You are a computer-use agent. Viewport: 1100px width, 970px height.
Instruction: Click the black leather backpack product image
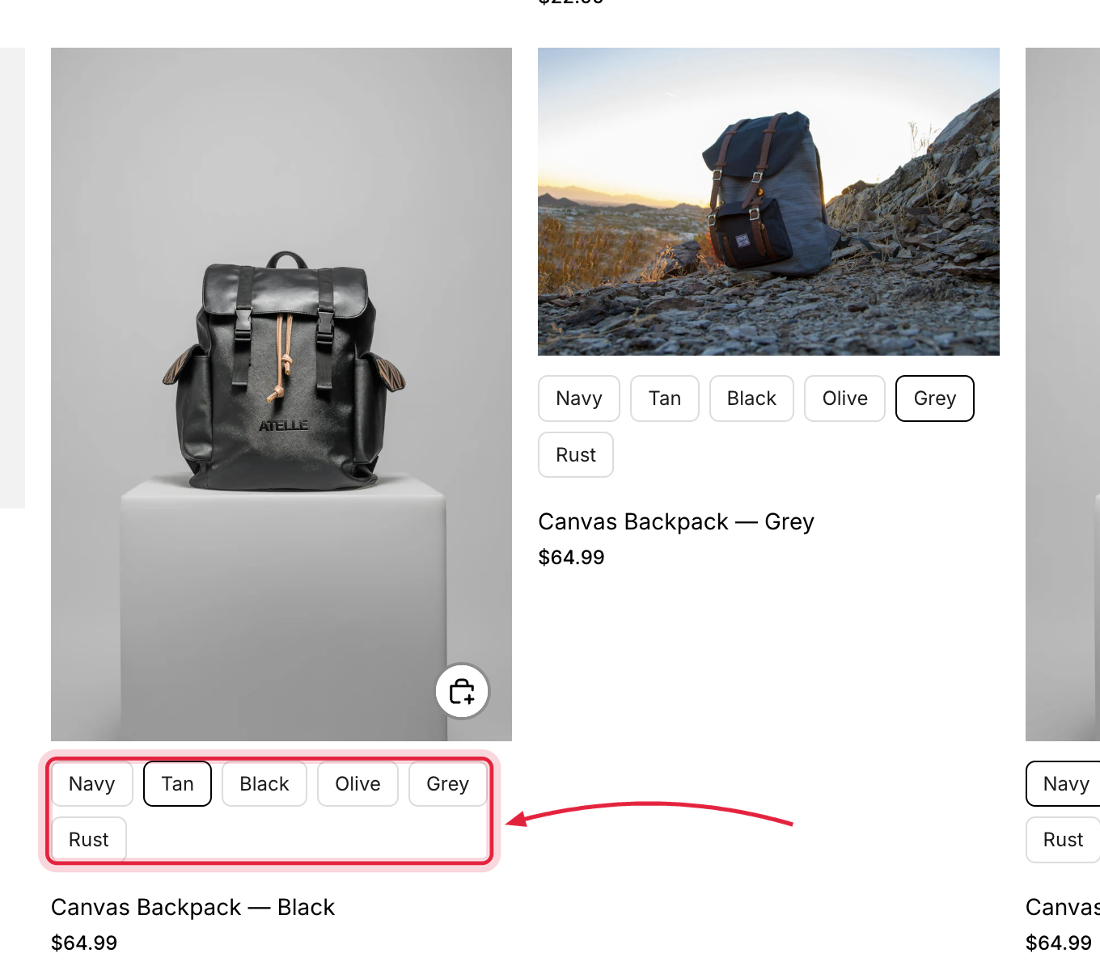(281, 394)
